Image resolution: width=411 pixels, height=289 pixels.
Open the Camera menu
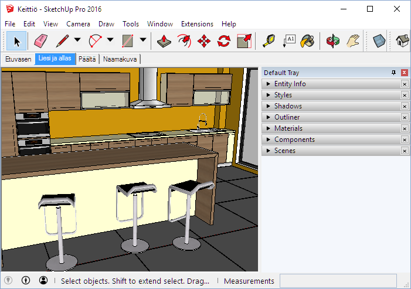click(78, 24)
